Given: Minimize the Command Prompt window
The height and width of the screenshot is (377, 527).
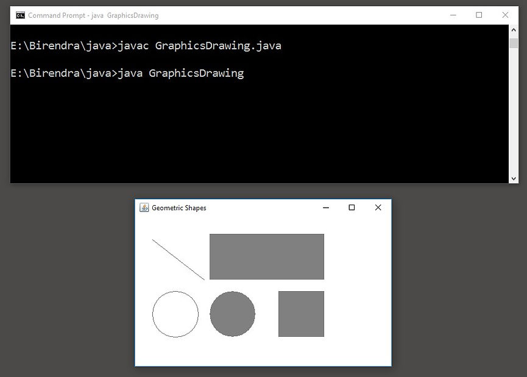Looking at the screenshot, I should tap(453, 15).
